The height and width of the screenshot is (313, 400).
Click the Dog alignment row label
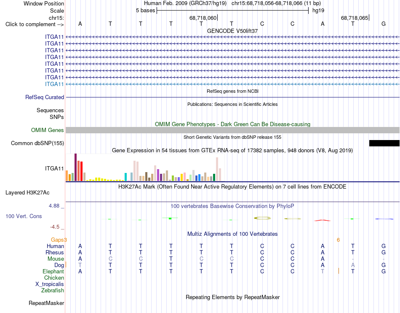pyautogui.click(x=59, y=265)
